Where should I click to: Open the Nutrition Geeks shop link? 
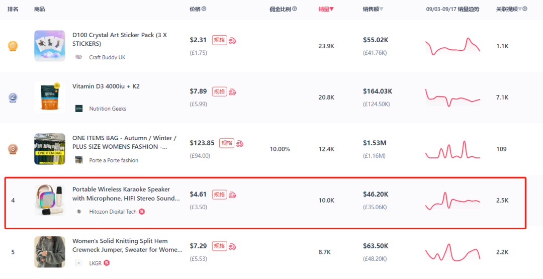[x=108, y=109]
